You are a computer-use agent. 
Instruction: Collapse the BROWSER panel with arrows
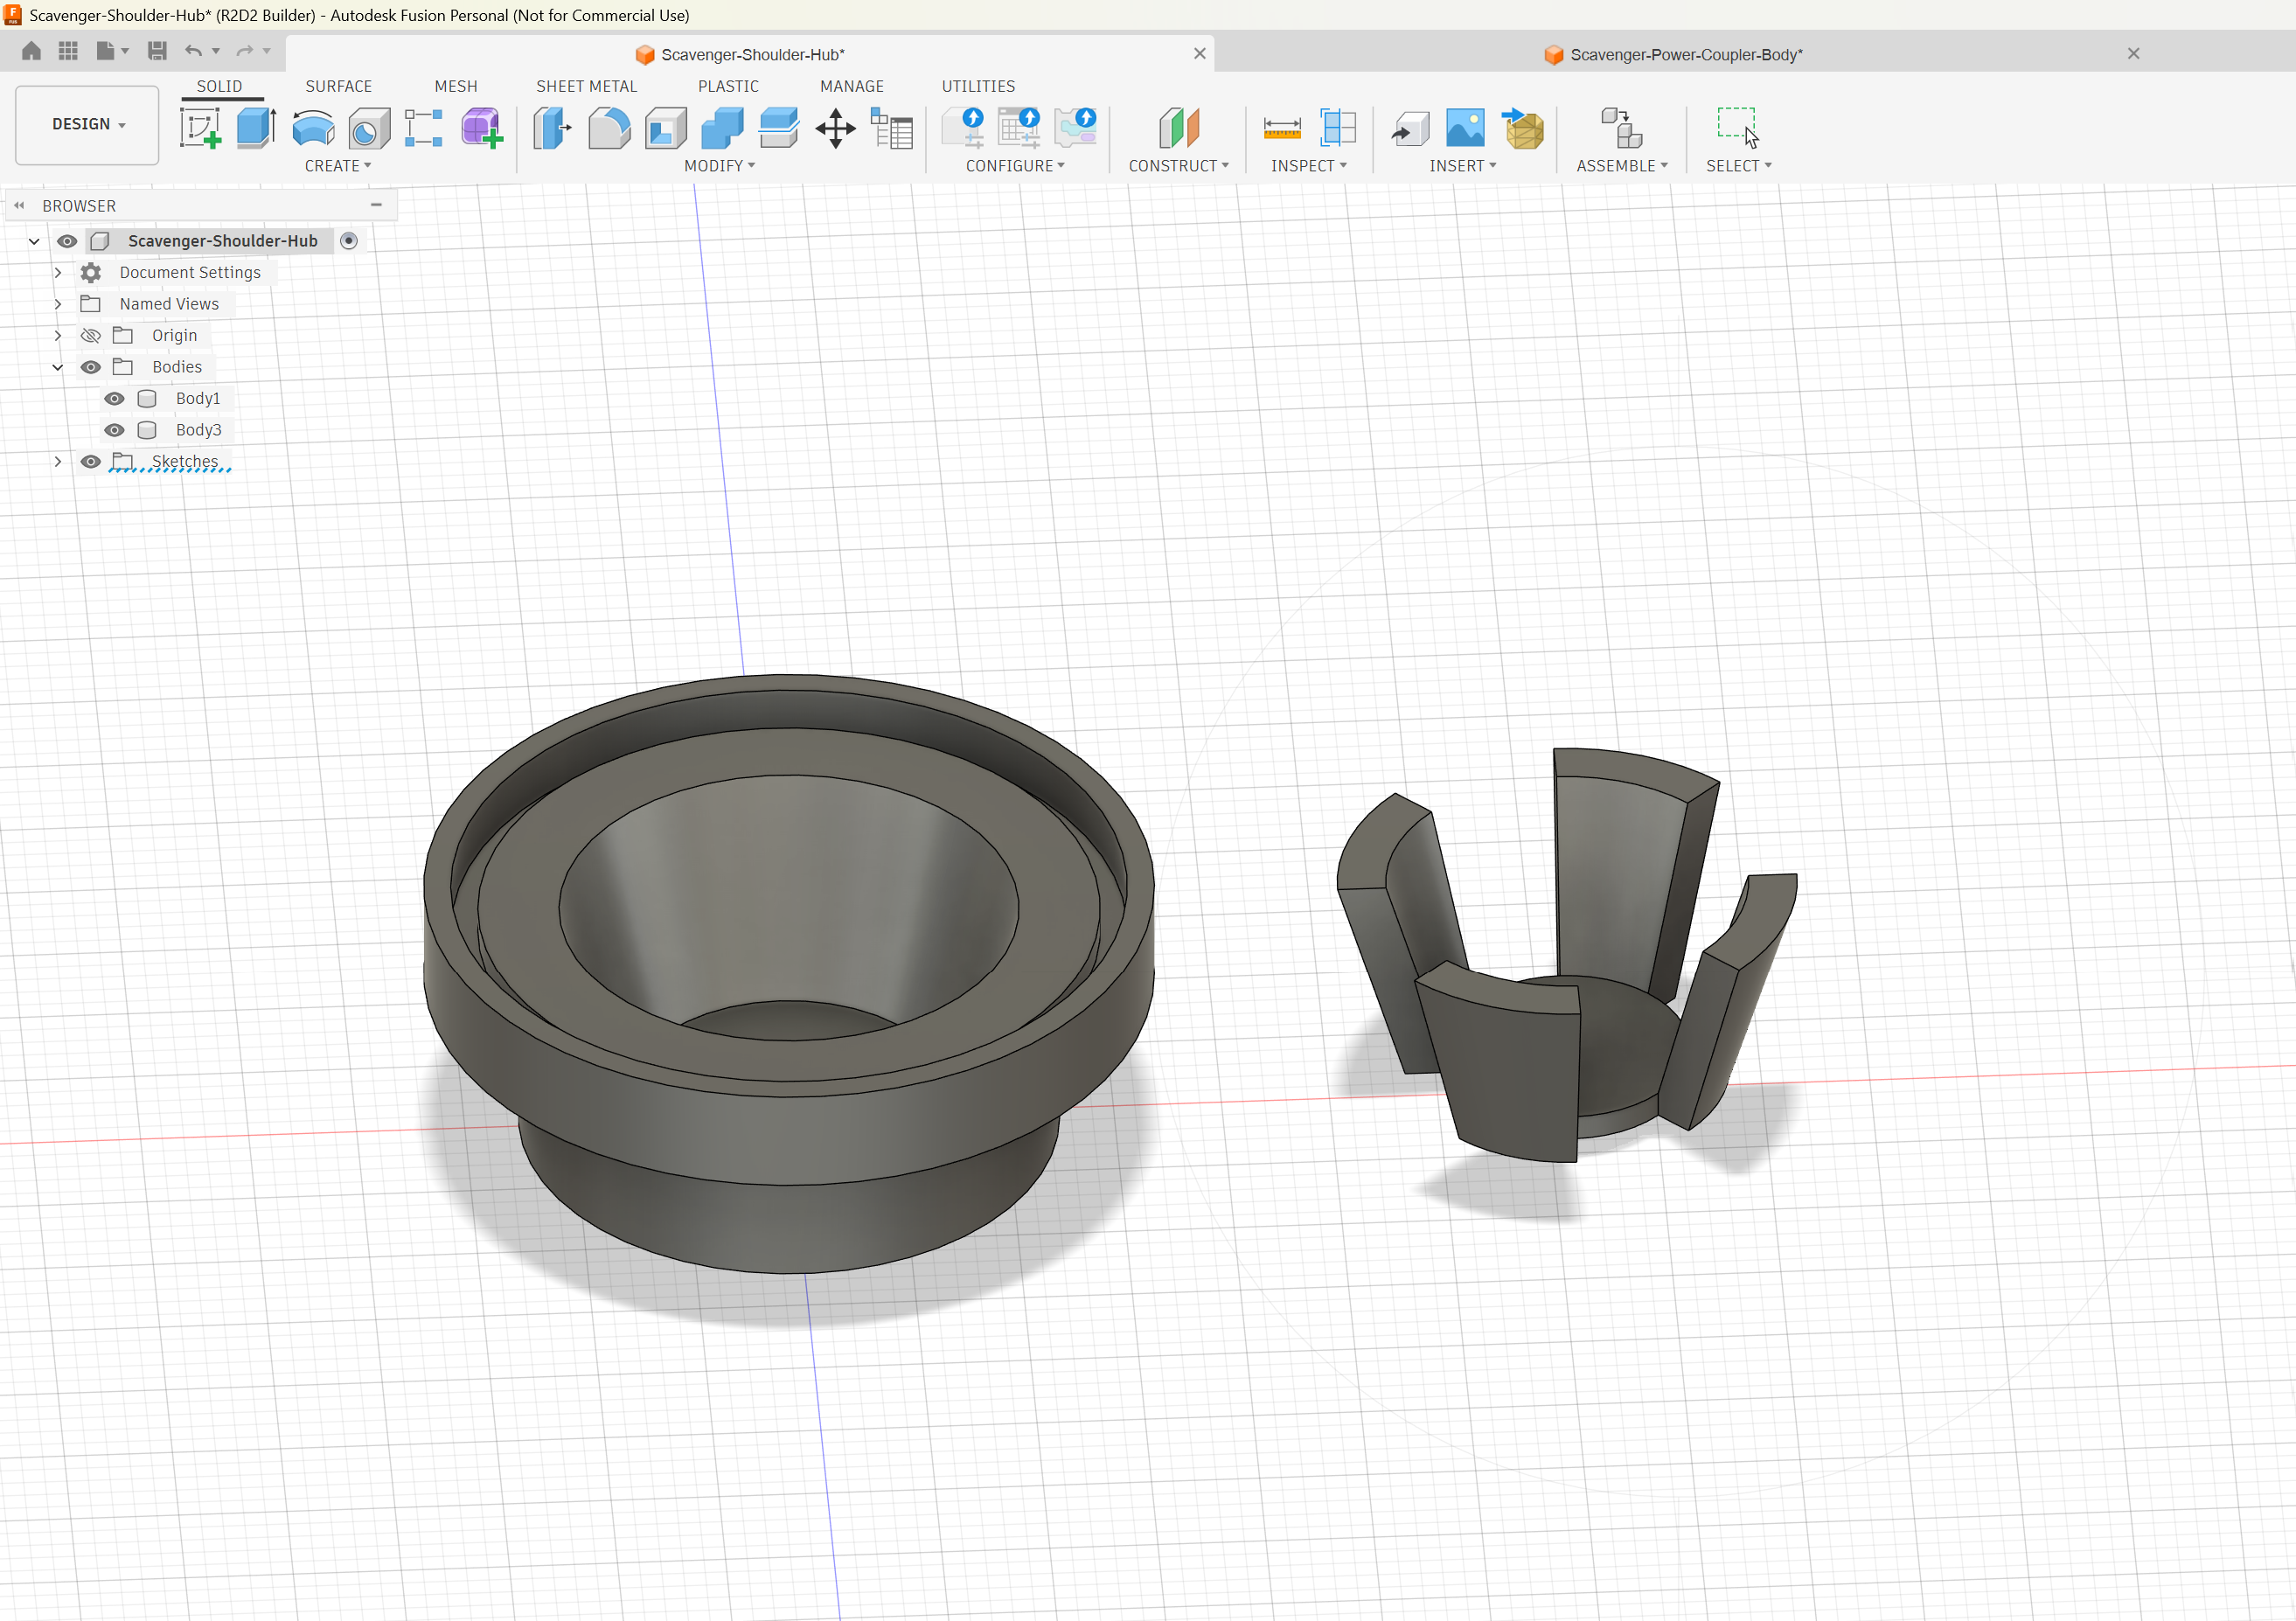[x=19, y=206]
